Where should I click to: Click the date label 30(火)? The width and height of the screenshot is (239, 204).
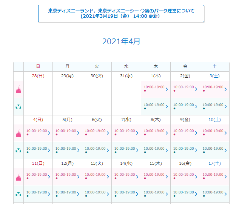97,76
